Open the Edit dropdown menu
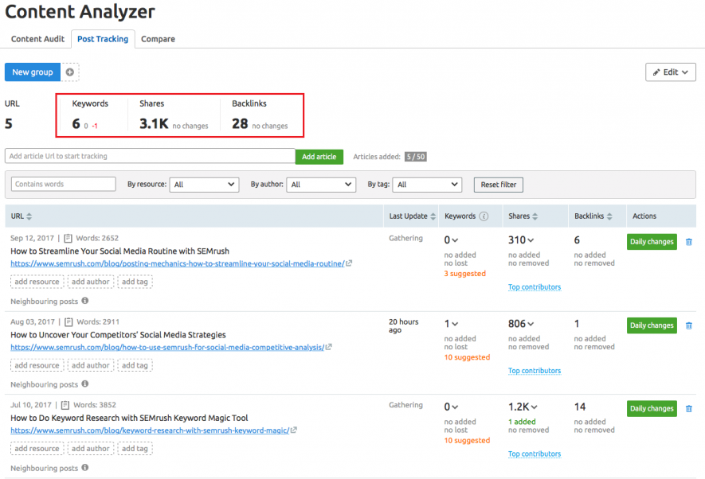 click(x=670, y=72)
